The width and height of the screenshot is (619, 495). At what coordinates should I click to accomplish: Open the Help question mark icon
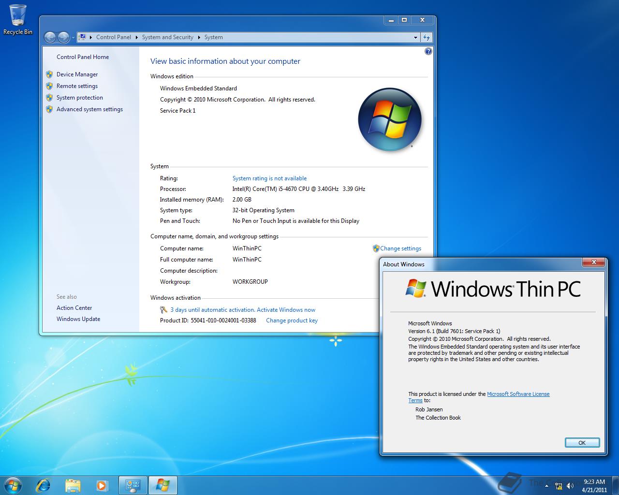(x=428, y=51)
